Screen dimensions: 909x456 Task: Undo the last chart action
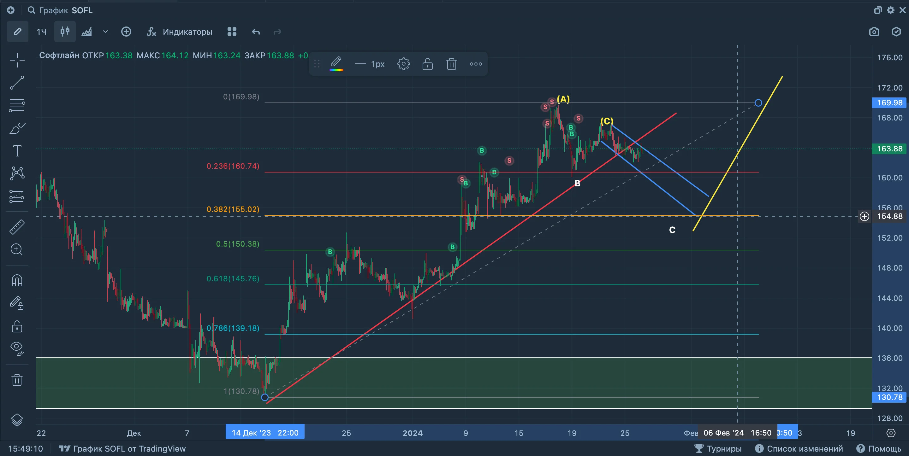tap(256, 32)
